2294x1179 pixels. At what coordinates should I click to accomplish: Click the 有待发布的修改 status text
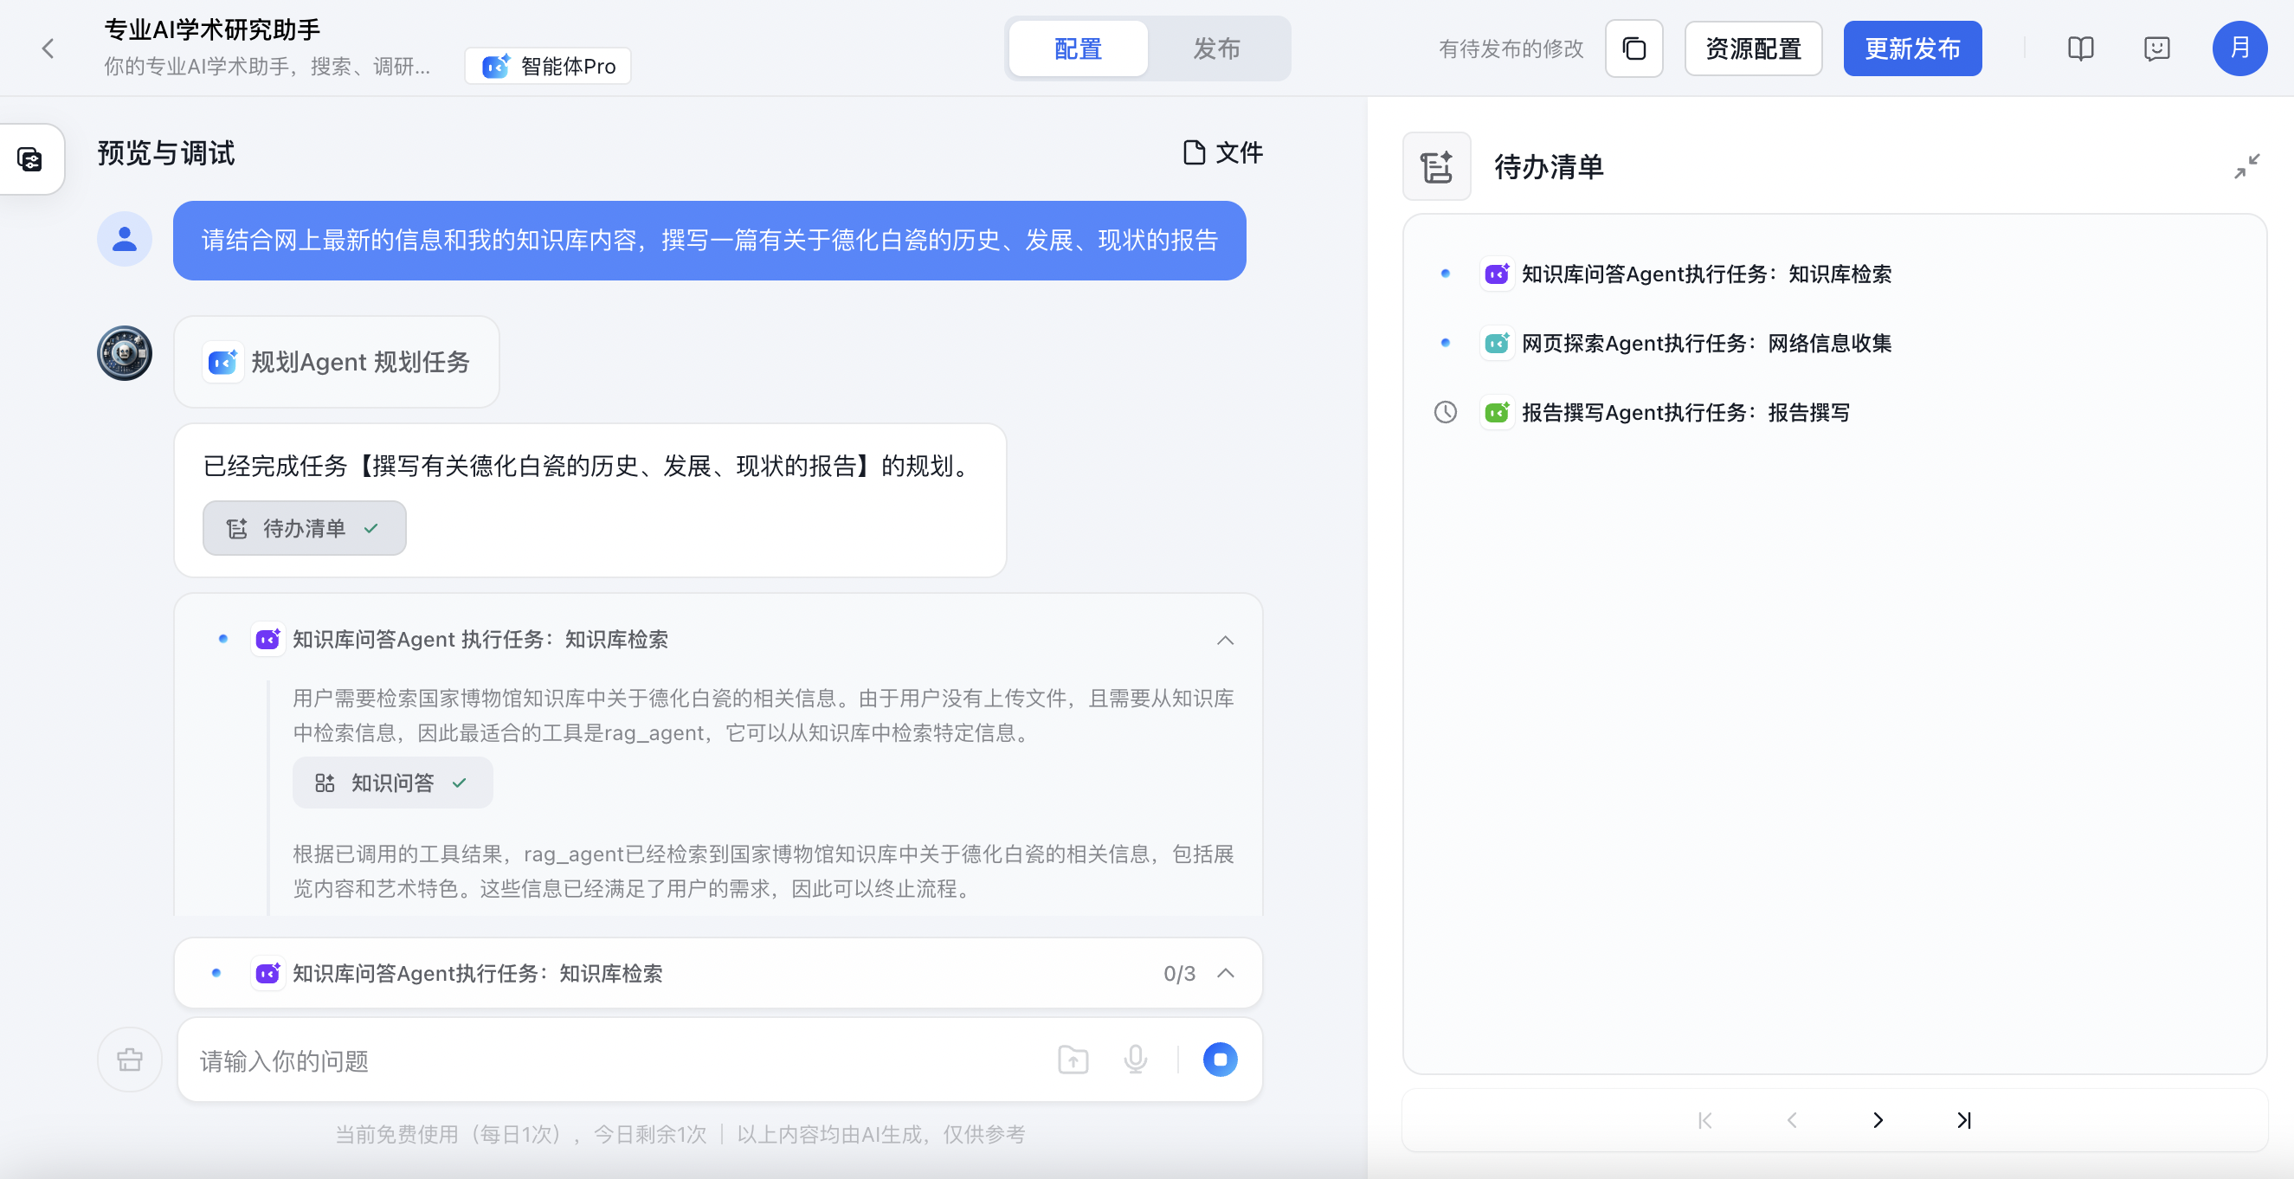coord(1511,49)
